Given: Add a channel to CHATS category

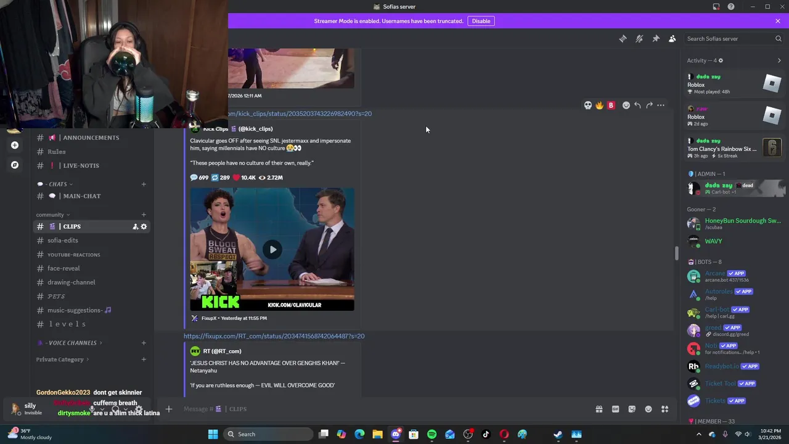Looking at the screenshot, I should [144, 184].
